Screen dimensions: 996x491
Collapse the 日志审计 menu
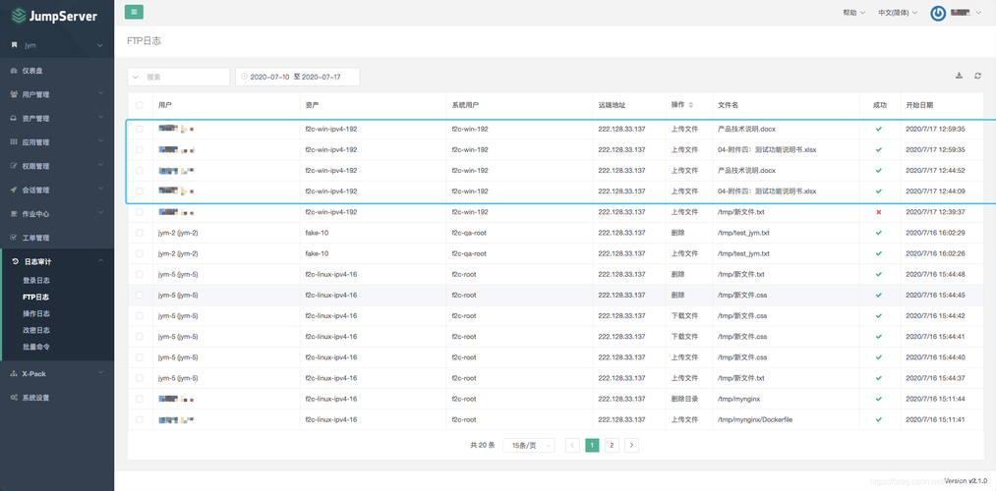pyautogui.click(x=57, y=261)
